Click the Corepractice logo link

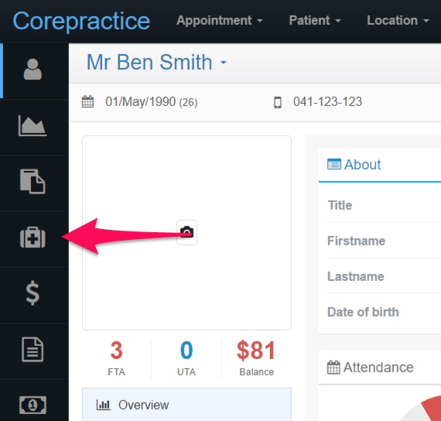(81, 21)
